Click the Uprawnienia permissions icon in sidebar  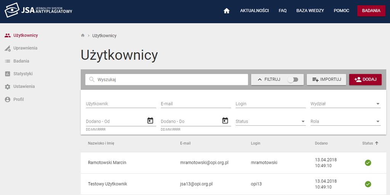pos(8,48)
